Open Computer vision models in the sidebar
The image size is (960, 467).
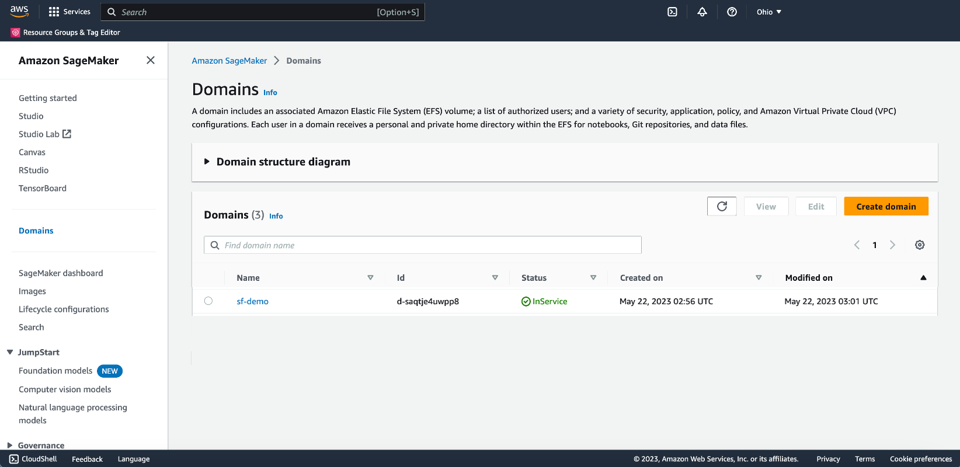point(65,389)
